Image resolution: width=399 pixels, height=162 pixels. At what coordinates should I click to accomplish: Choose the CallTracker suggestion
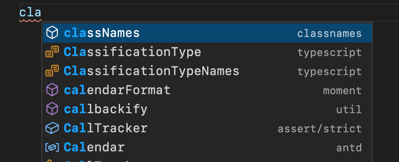tap(105, 128)
